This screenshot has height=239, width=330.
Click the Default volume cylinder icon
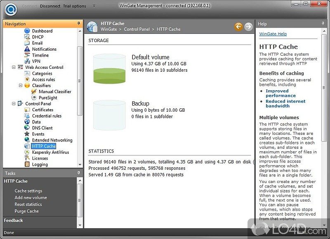tap(109, 68)
